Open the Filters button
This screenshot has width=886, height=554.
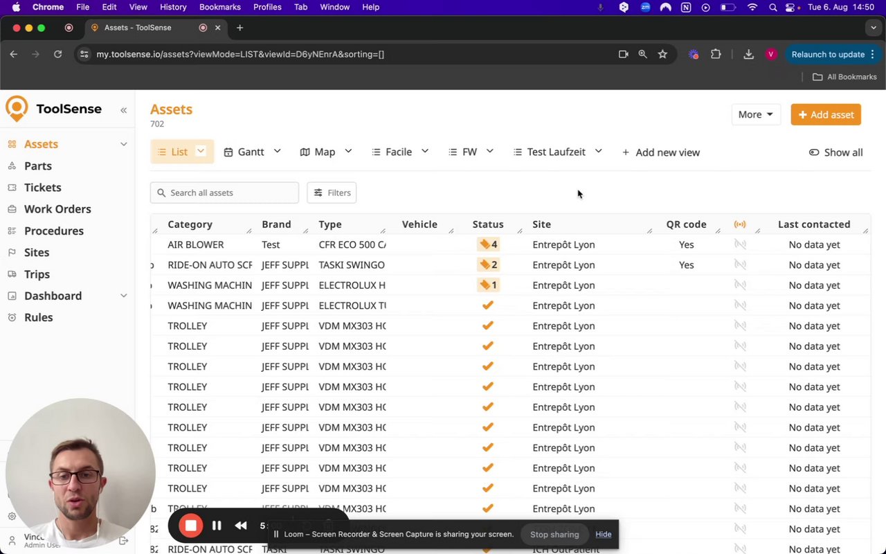[x=332, y=193]
